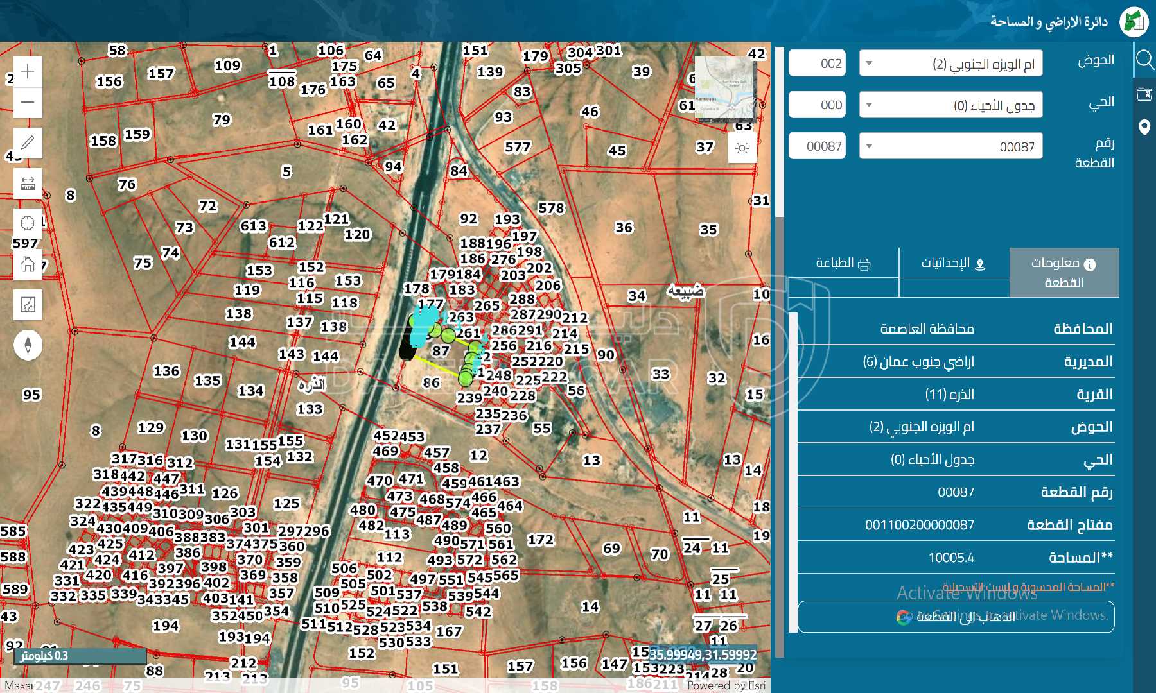The height and width of the screenshot is (693, 1156).
Task: Expand the الحوض basin dropdown
Action: (x=950, y=64)
